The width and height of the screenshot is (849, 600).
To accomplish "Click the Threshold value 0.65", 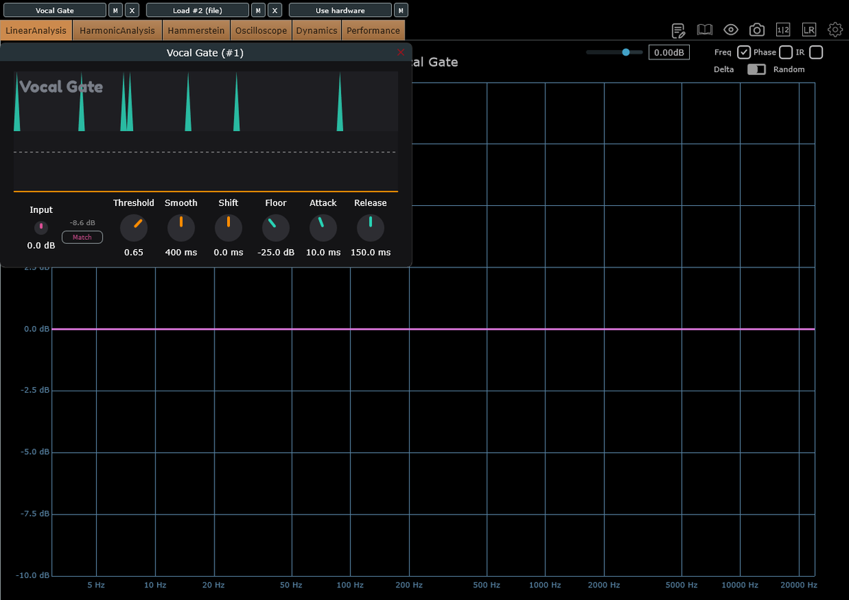I will [x=134, y=253].
